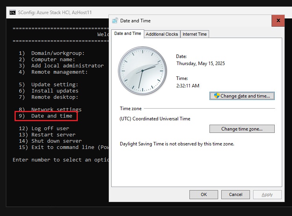This screenshot has height=216, width=292.
Task: Open the Internet Time tab
Action: [x=195, y=34]
